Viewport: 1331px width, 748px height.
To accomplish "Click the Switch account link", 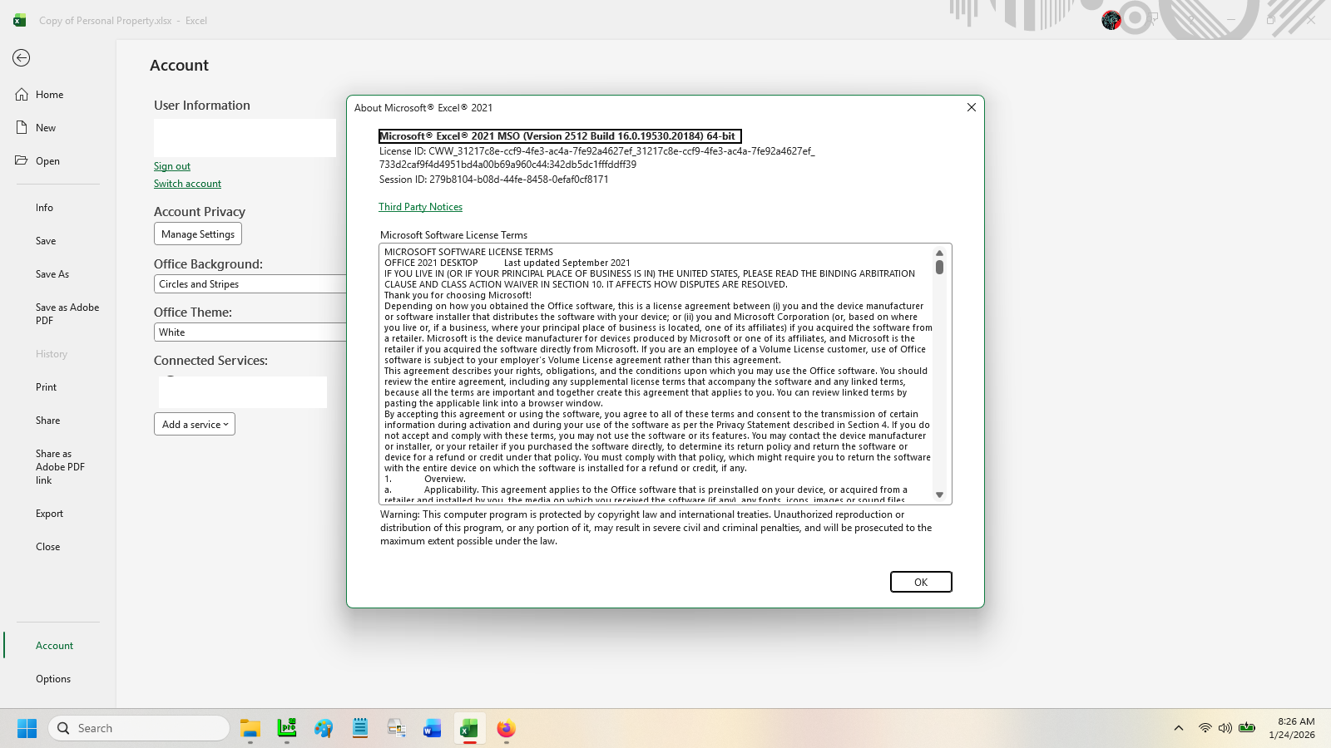I will 187,184.
